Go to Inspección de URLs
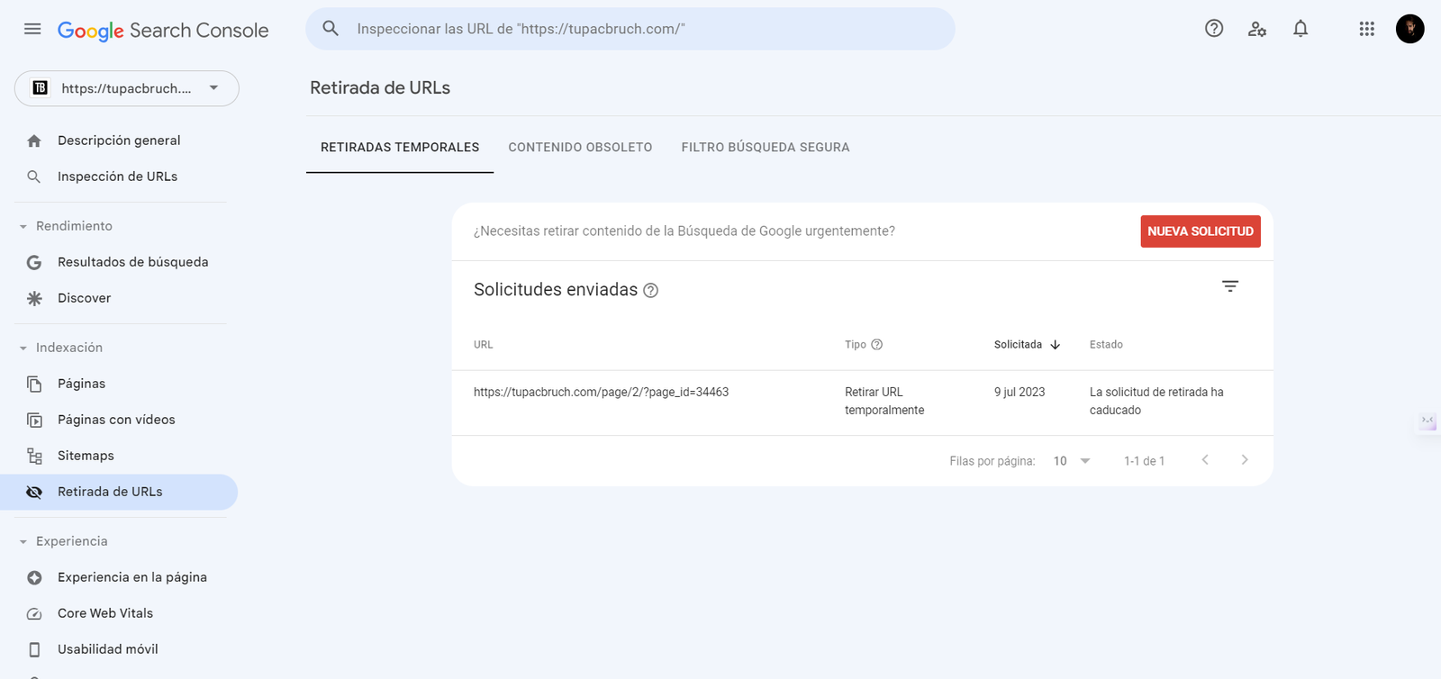 coord(117,177)
